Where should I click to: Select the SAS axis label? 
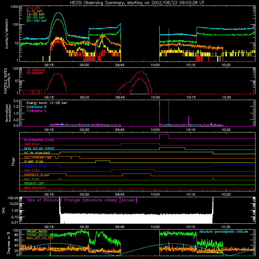4,210
